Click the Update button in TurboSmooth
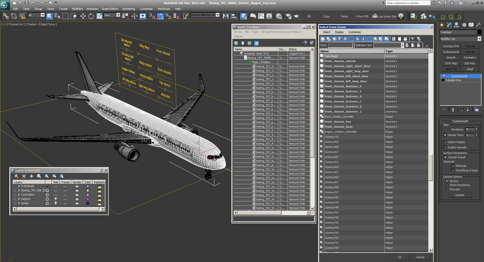Screen dimensions: 484x262 [459, 195]
